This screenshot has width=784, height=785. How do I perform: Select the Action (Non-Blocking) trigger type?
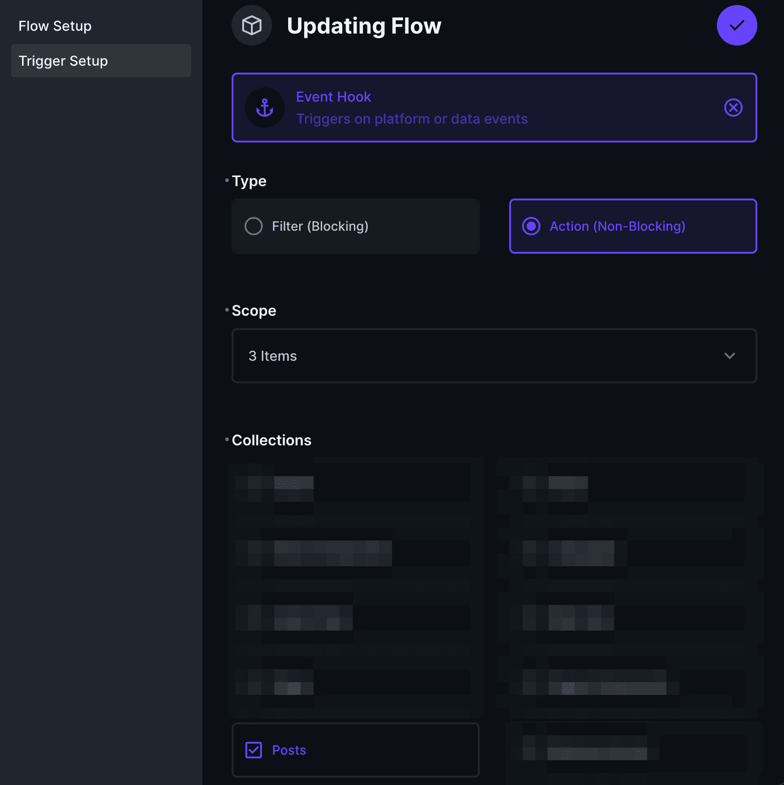pos(633,226)
